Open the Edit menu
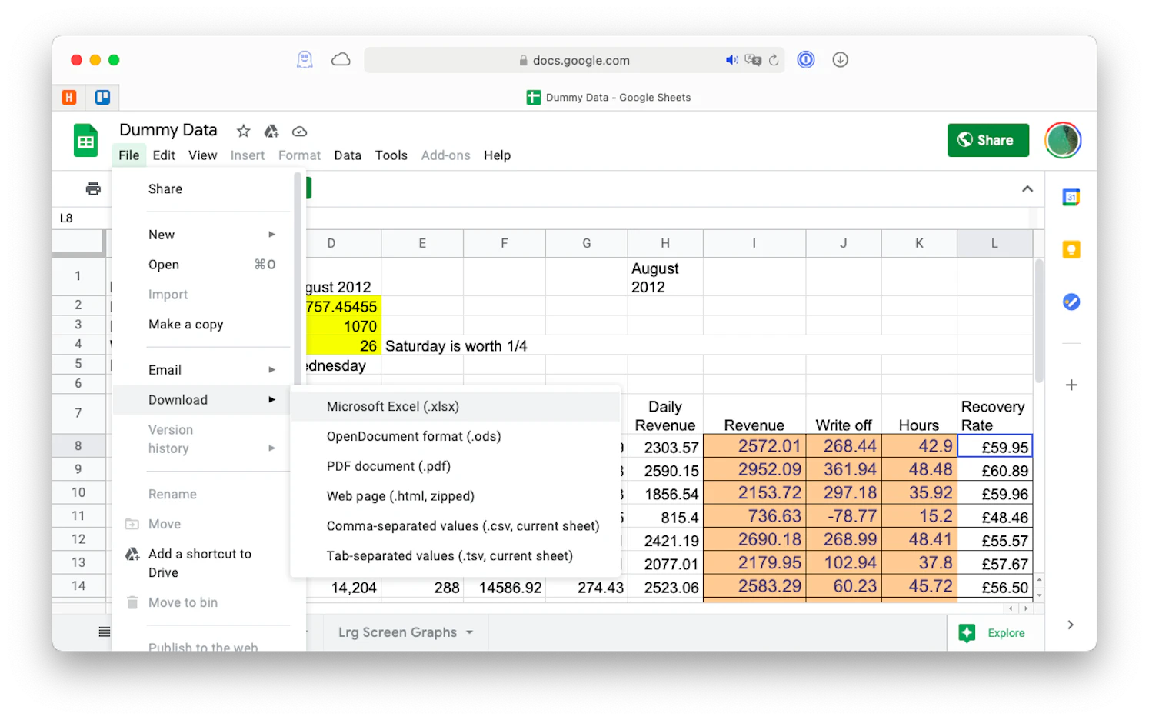Image resolution: width=1149 pixels, height=720 pixels. coord(164,155)
